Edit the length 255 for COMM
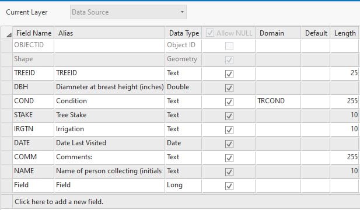Image resolution: width=360 pixels, height=210 pixels. tap(345, 157)
